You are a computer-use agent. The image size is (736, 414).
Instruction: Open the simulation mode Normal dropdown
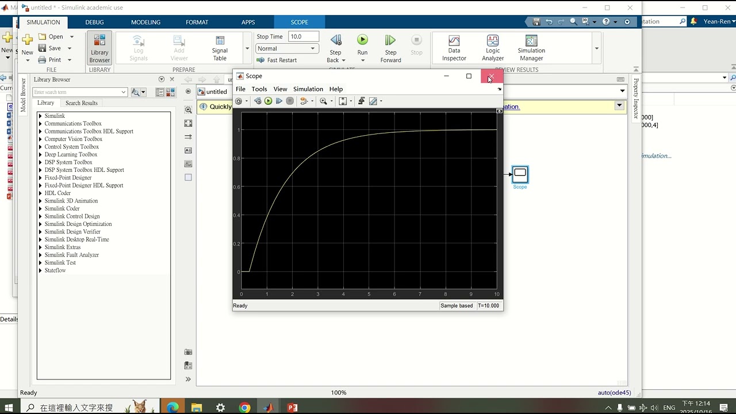(287, 48)
